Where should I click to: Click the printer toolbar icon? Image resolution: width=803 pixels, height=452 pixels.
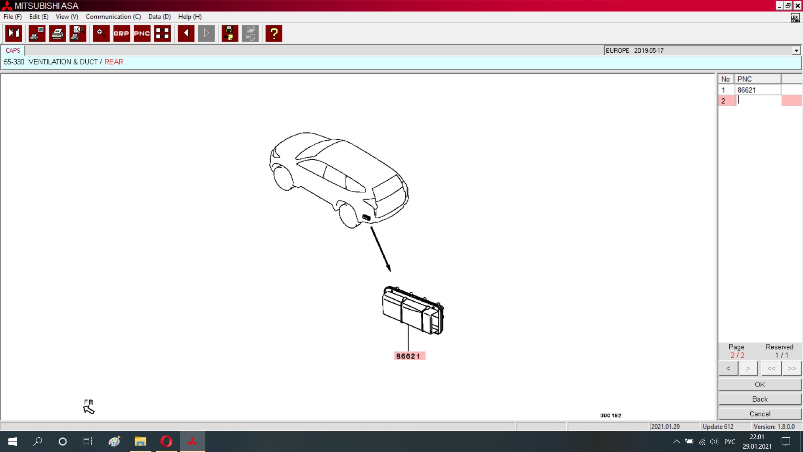[57, 33]
